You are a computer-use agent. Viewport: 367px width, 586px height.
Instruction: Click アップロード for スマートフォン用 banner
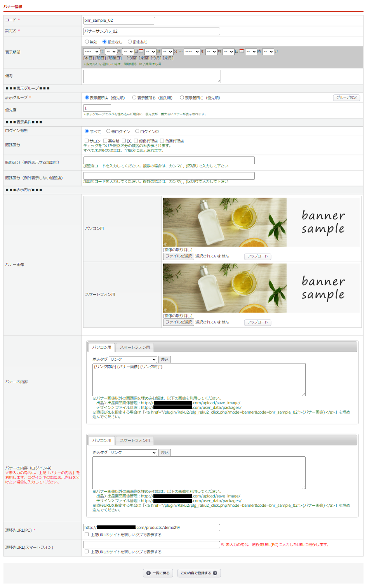pyautogui.click(x=257, y=322)
